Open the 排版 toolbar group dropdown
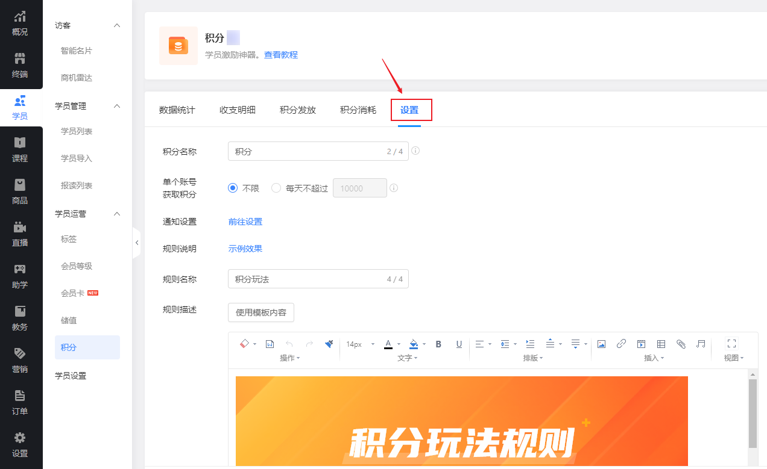767x469 pixels. [533, 358]
